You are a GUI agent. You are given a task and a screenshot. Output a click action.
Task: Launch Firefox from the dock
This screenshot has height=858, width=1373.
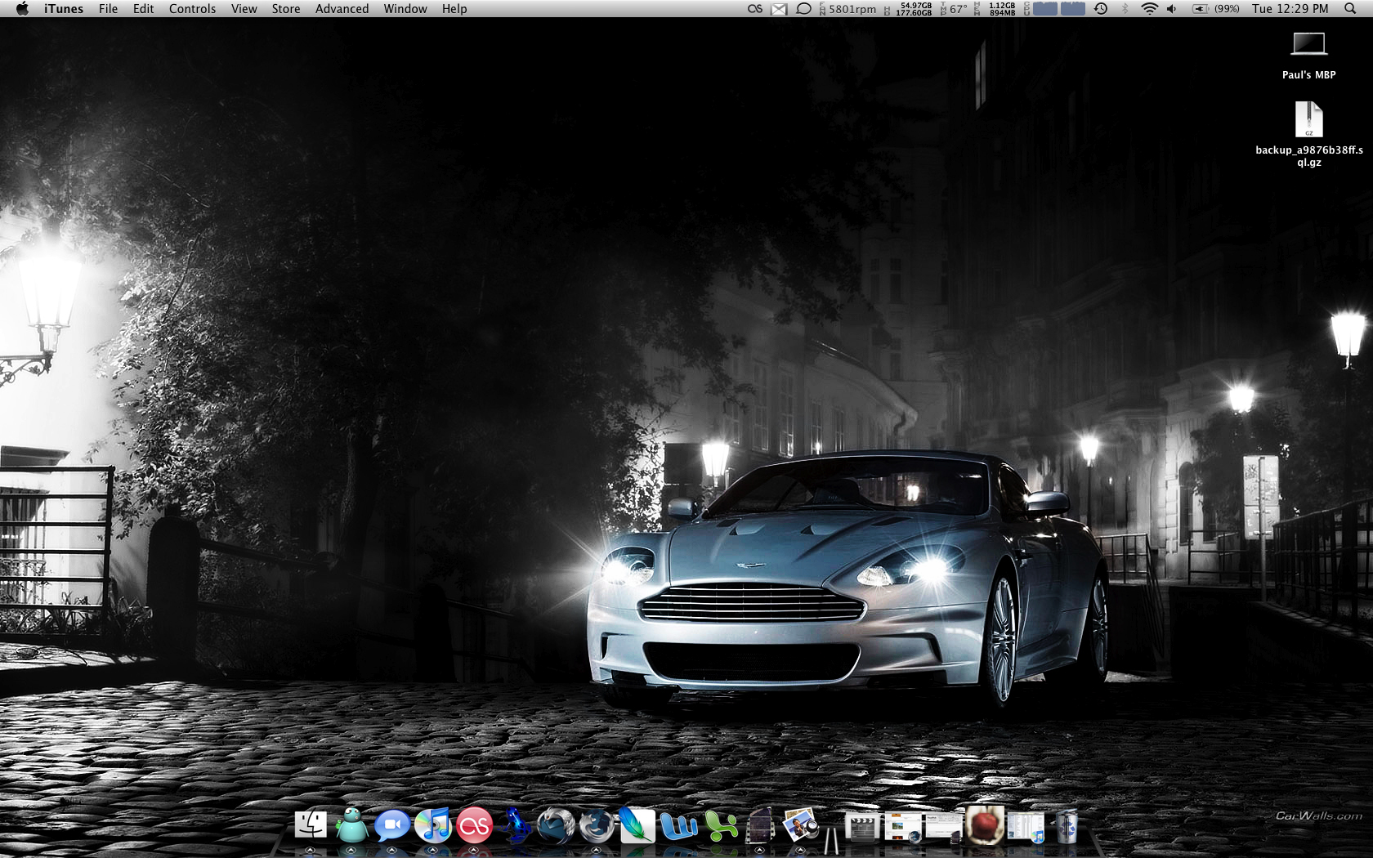click(x=597, y=825)
